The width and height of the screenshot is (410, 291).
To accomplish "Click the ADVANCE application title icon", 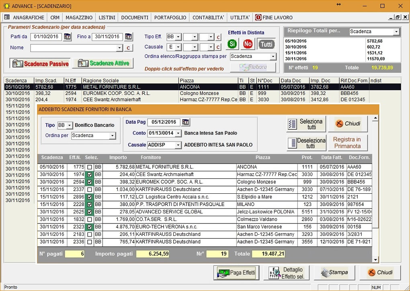I will (x=6, y=6).
